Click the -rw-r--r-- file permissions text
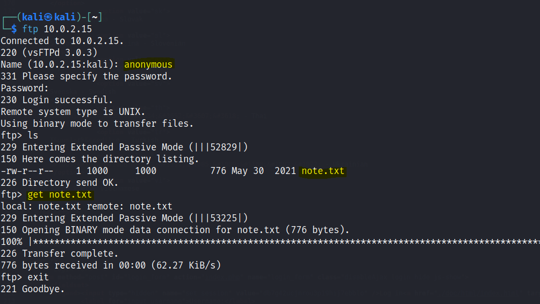This screenshot has width=540, height=304. pyautogui.click(x=27, y=171)
